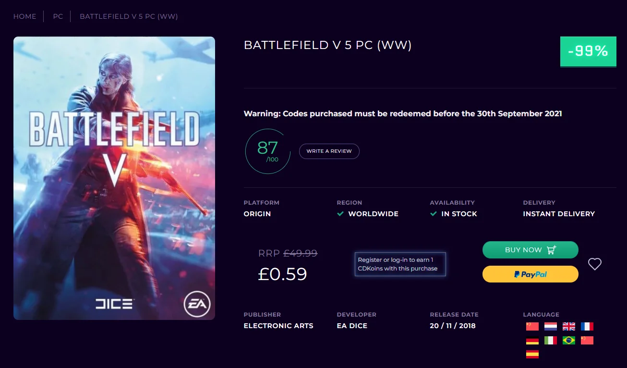This screenshot has height=368, width=627.
Task: Select the Spanish flag icon
Action: pos(532,355)
